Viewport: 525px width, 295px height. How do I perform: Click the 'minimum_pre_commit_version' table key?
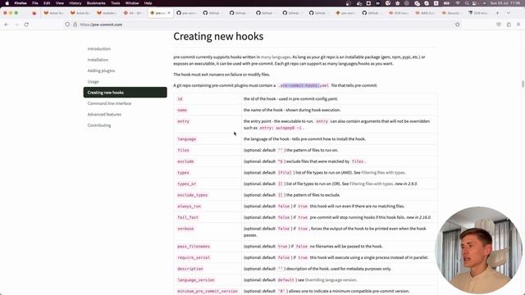tap(208, 292)
